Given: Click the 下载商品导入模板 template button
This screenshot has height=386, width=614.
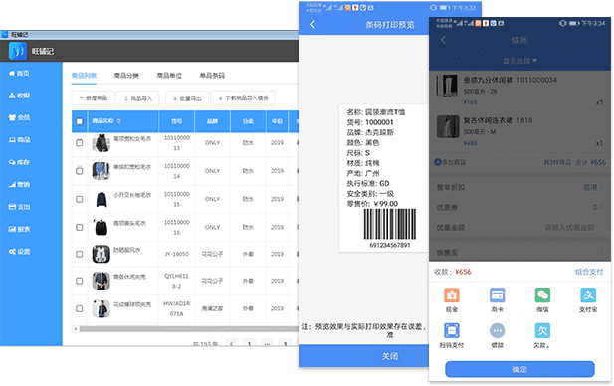Looking at the screenshot, I should (243, 97).
